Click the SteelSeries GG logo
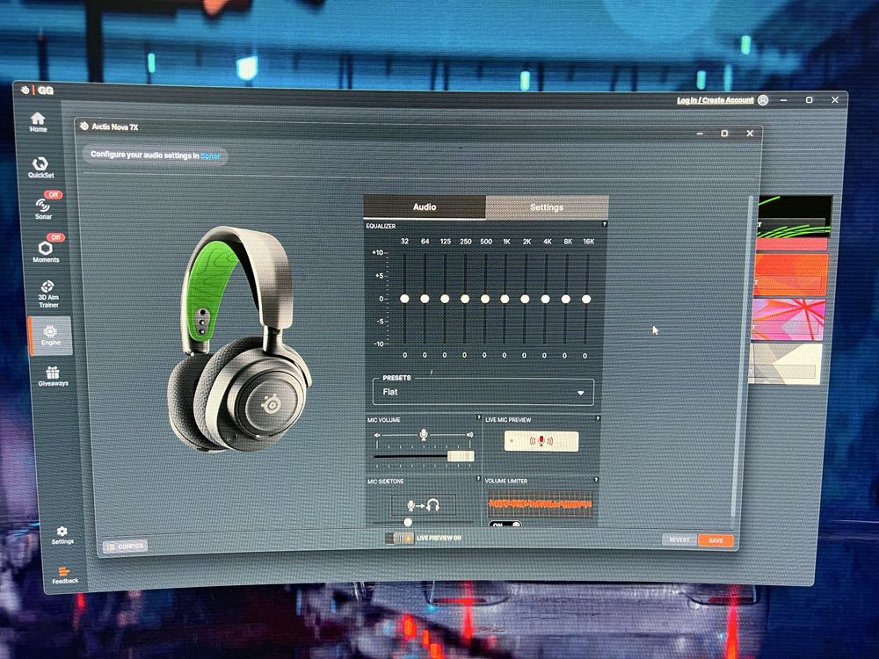The width and height of the screenshot is (879, 659). [38, 91]
